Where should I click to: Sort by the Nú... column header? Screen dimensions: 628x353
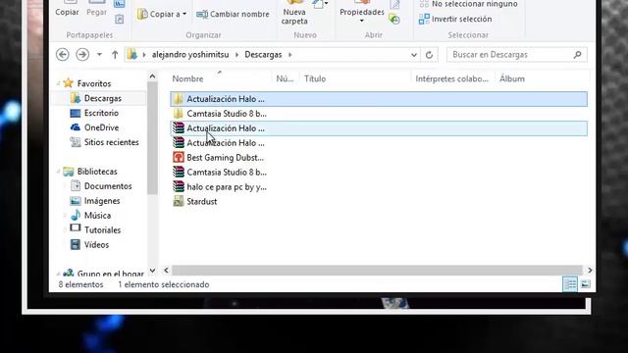(x=285, y=78)
